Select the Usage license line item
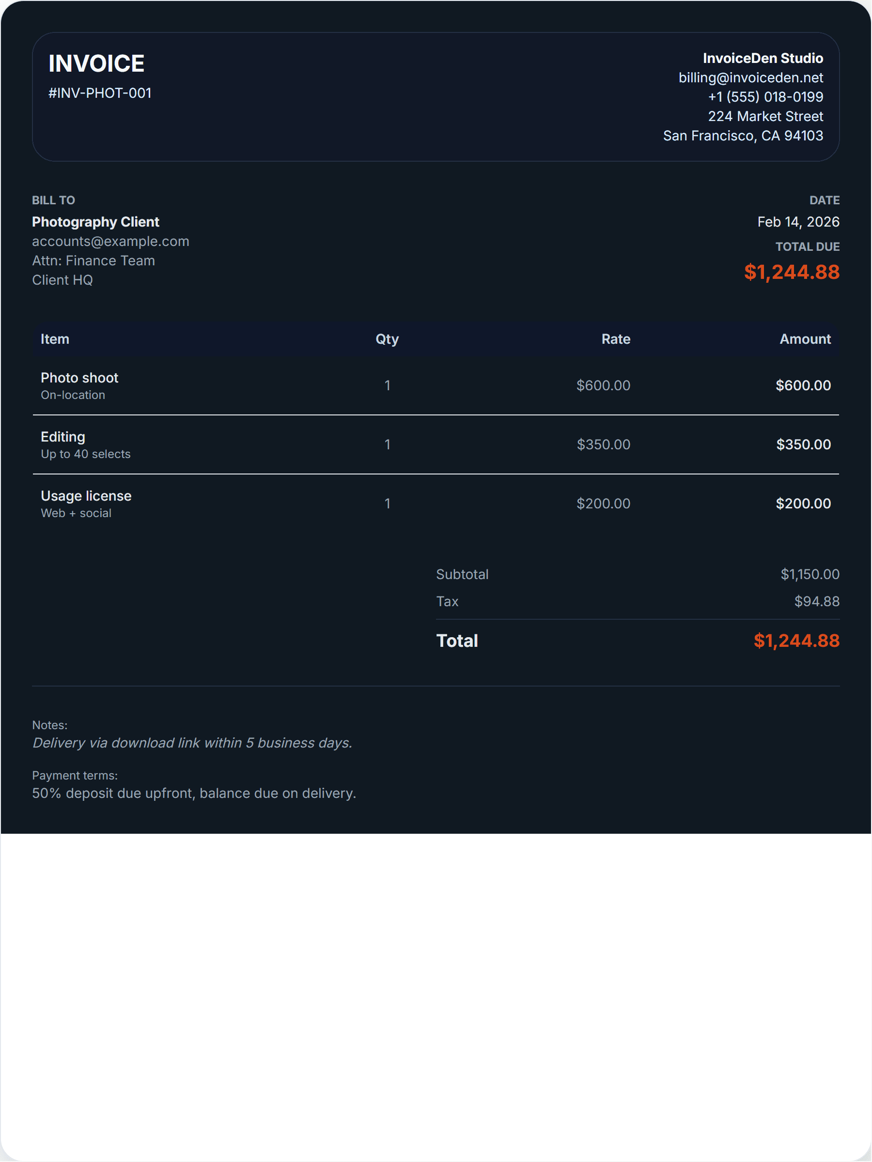872x1162 pixels. pos(86,496)
